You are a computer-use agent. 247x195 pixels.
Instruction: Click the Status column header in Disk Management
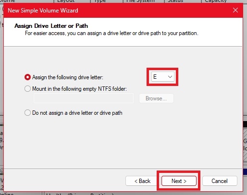pos(183,1)
